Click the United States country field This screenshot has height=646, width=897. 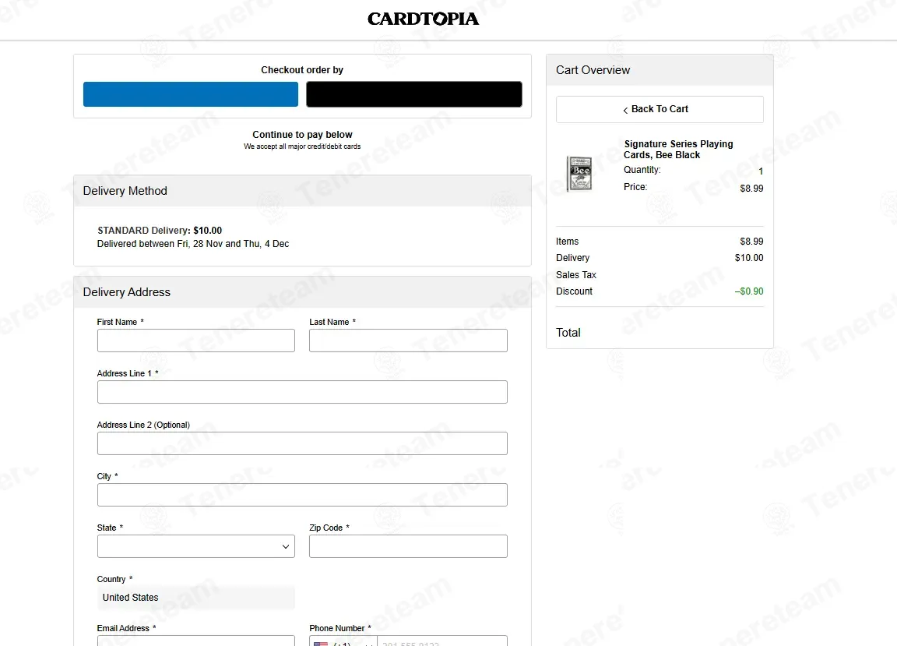pos(196,598)
